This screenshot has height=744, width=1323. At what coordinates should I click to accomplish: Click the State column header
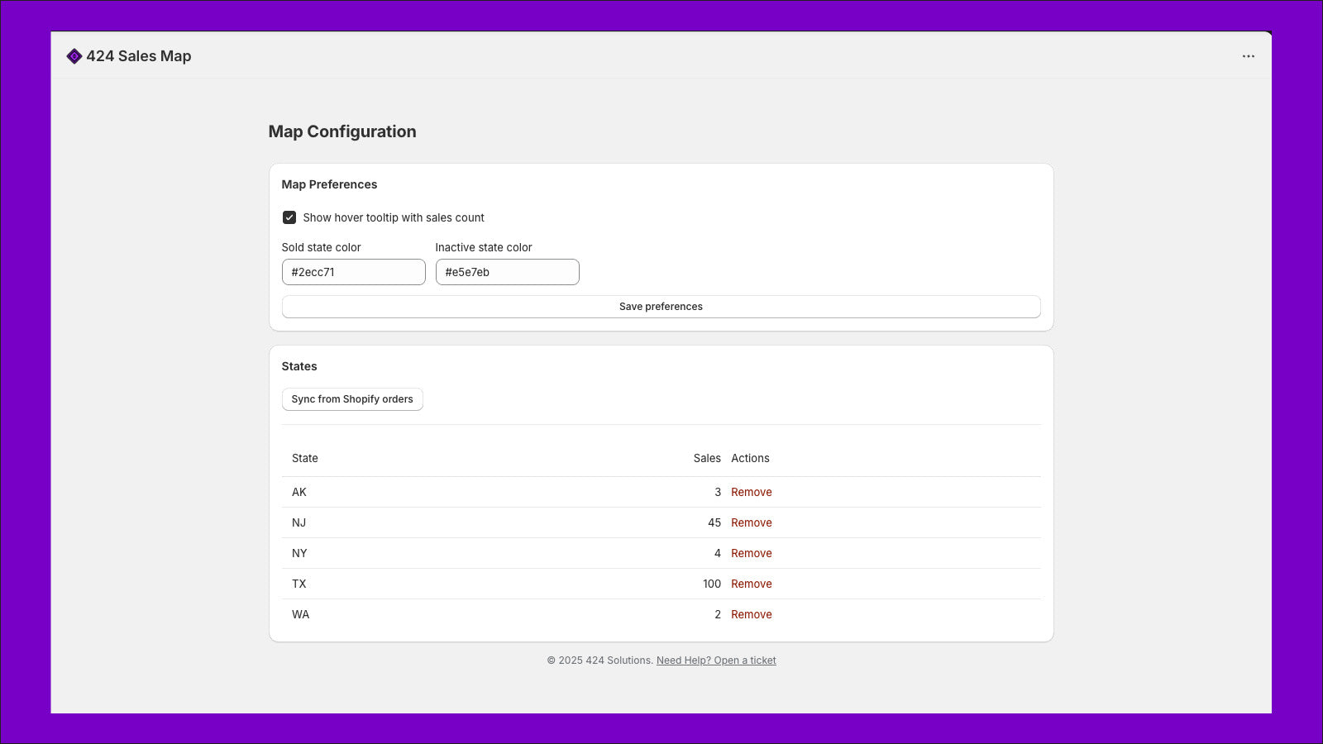click(x=304, y=458)
